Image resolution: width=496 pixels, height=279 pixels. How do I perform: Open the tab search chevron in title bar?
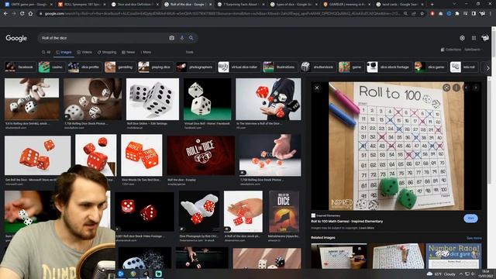point(454,5)
